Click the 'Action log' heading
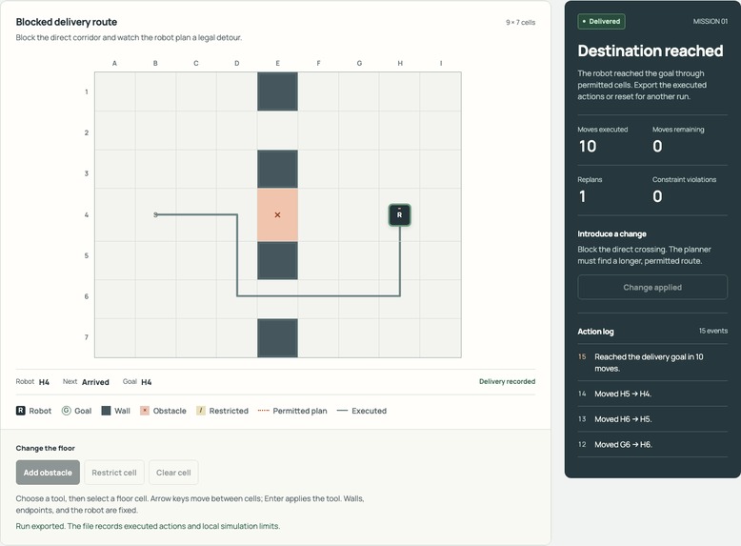 coord(595,332)
